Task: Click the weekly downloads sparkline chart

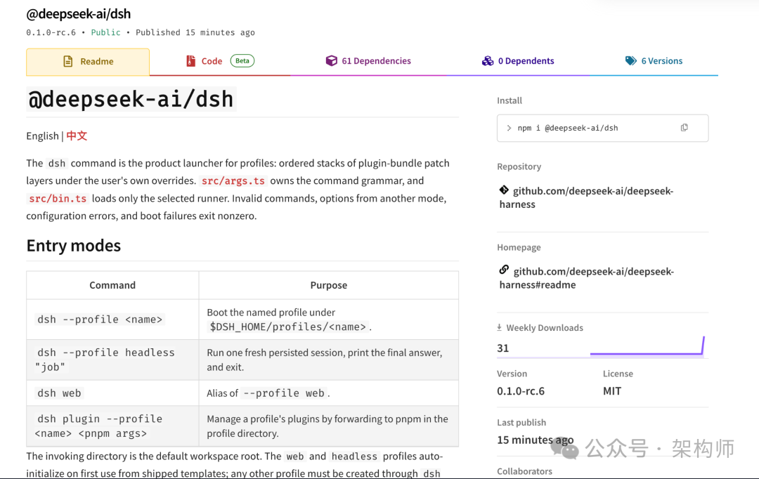Action: point(647,346)
